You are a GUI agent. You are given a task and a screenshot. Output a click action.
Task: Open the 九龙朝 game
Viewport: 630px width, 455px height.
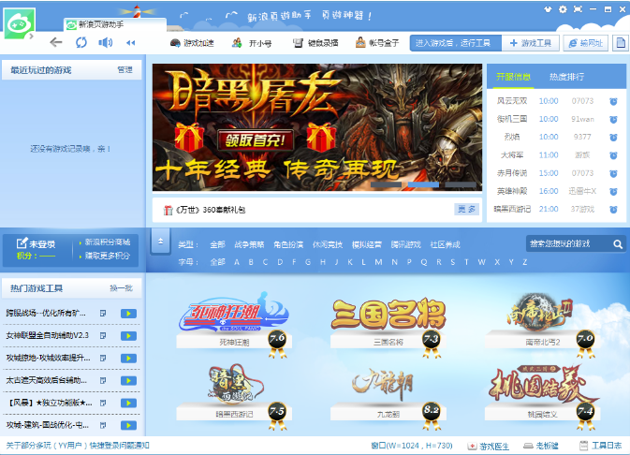pyautogui.click(x=388, y=394)
